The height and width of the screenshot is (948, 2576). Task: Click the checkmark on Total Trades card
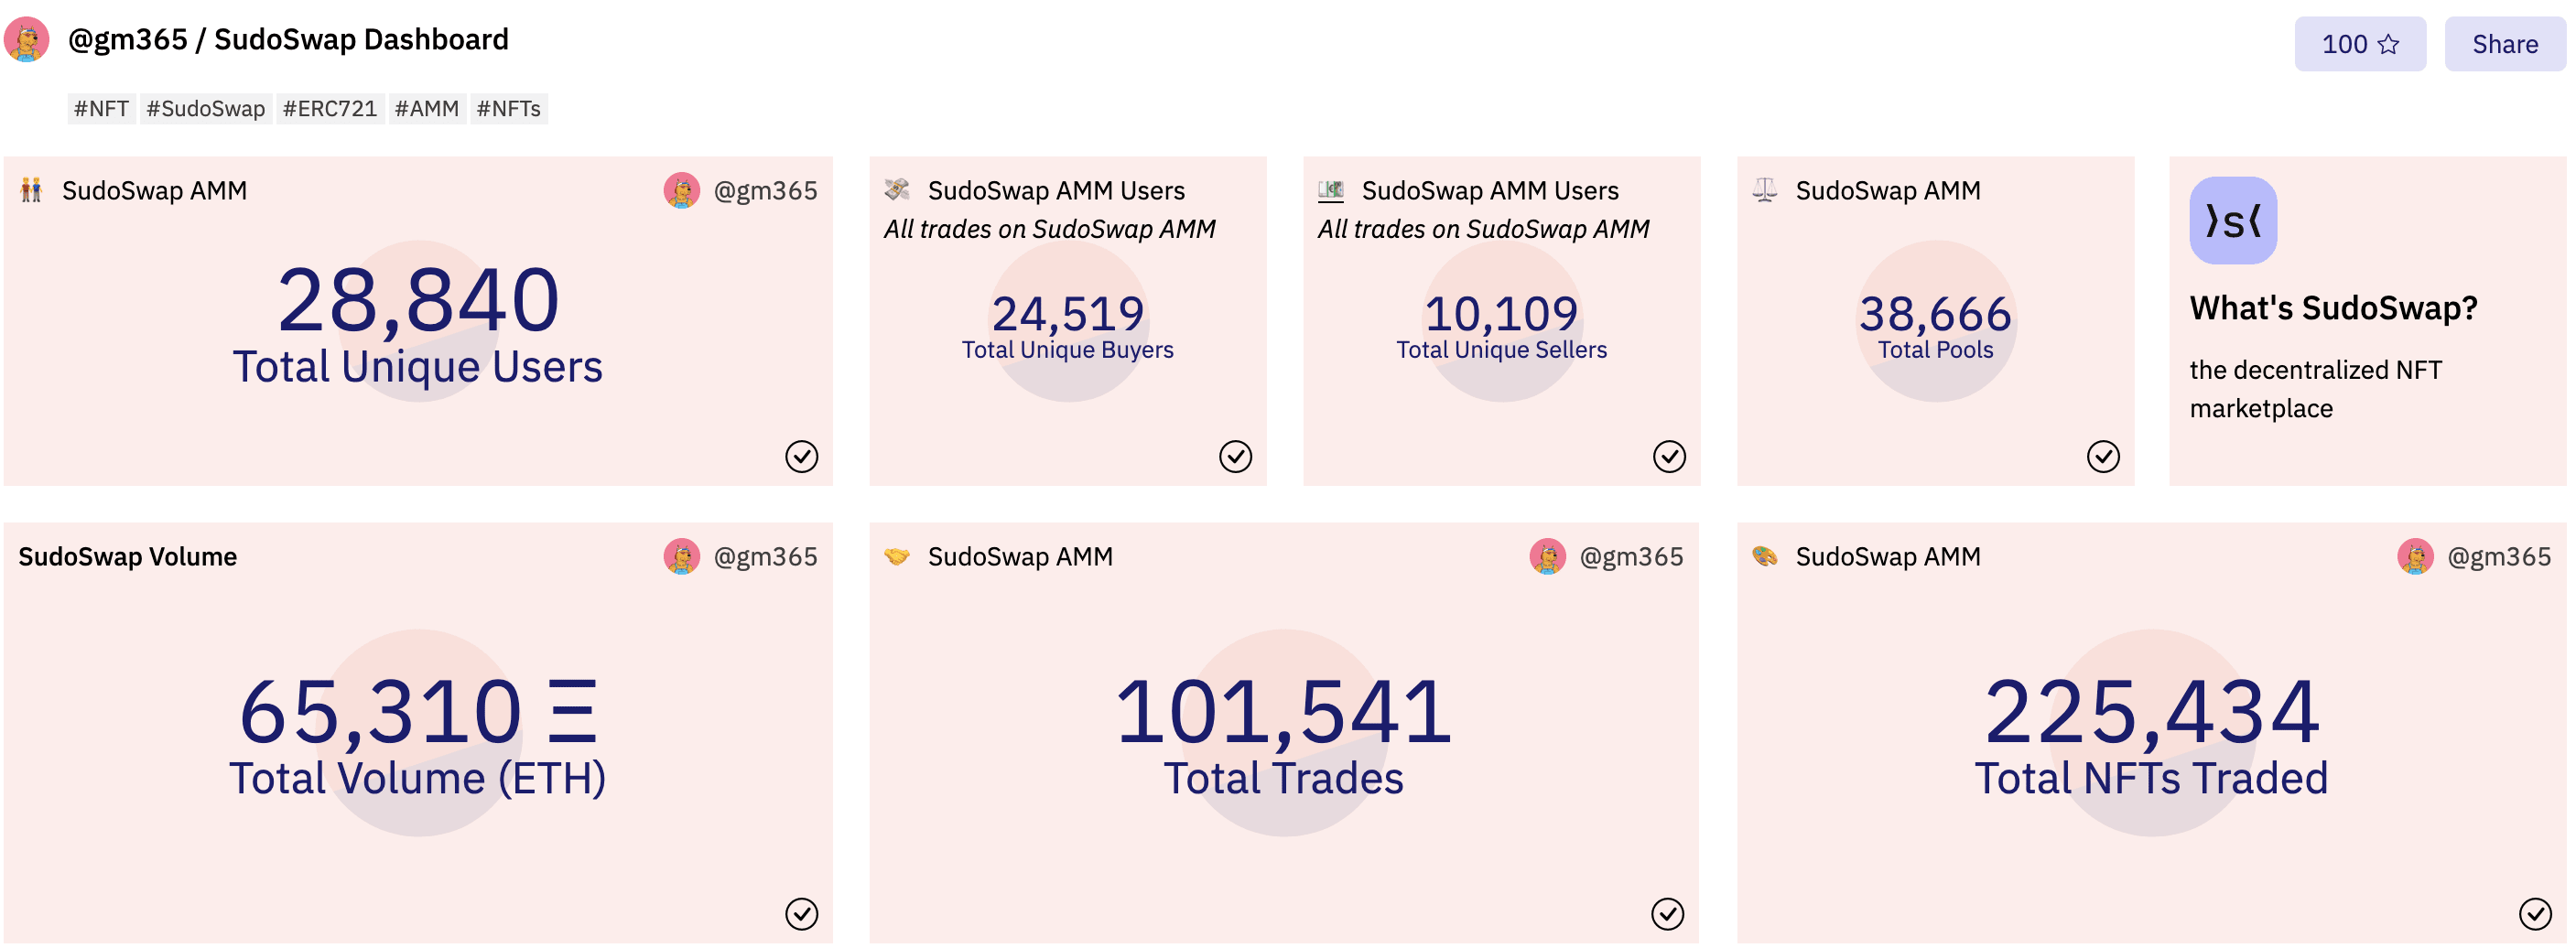1668,914
